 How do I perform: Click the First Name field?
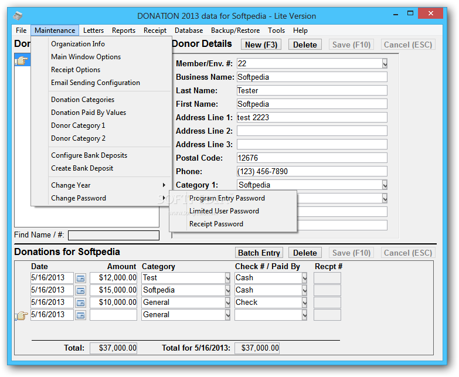point(312,104)
